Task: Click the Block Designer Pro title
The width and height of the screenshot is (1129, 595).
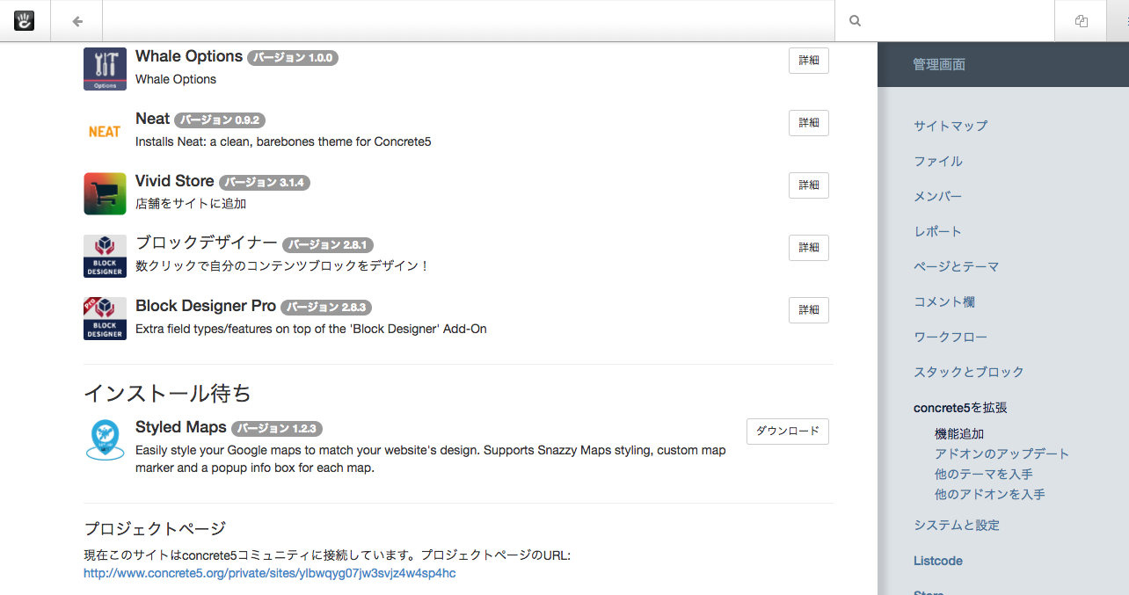Action: [x=206, y=306]
